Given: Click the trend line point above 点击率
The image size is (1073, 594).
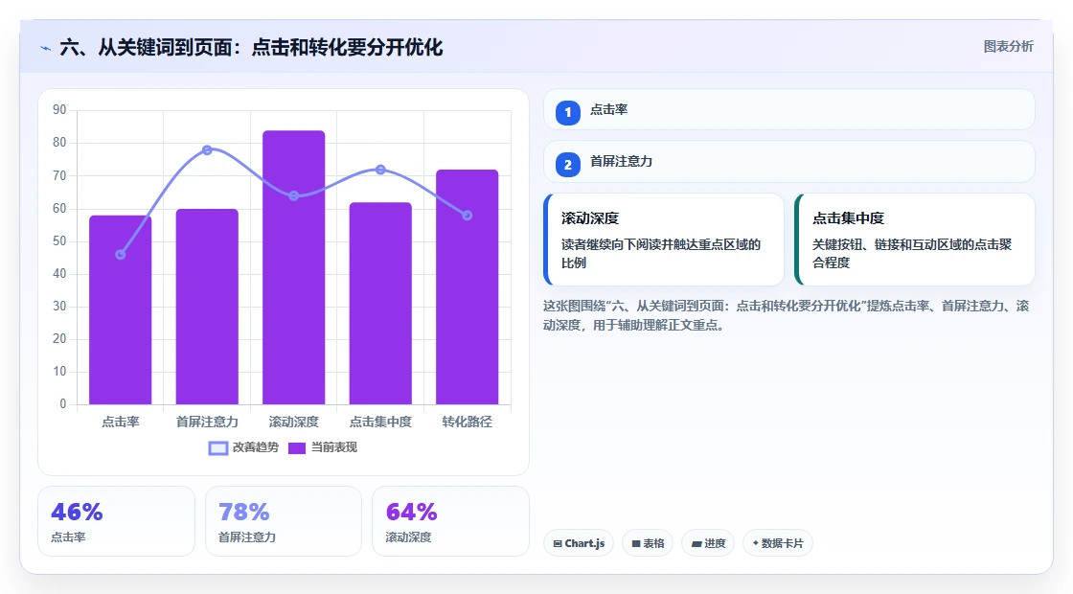Looking at the screenshot, I should (x=121, y=255).
